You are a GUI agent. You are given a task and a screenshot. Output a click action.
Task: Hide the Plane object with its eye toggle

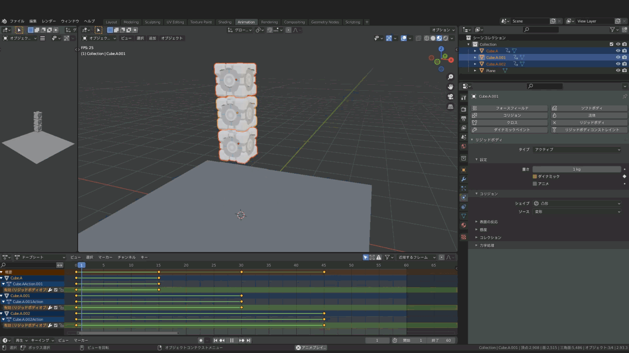[x=618, y=71]
